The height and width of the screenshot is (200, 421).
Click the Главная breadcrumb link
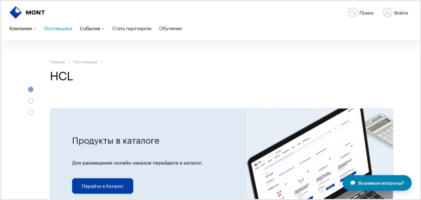[57, 62]
